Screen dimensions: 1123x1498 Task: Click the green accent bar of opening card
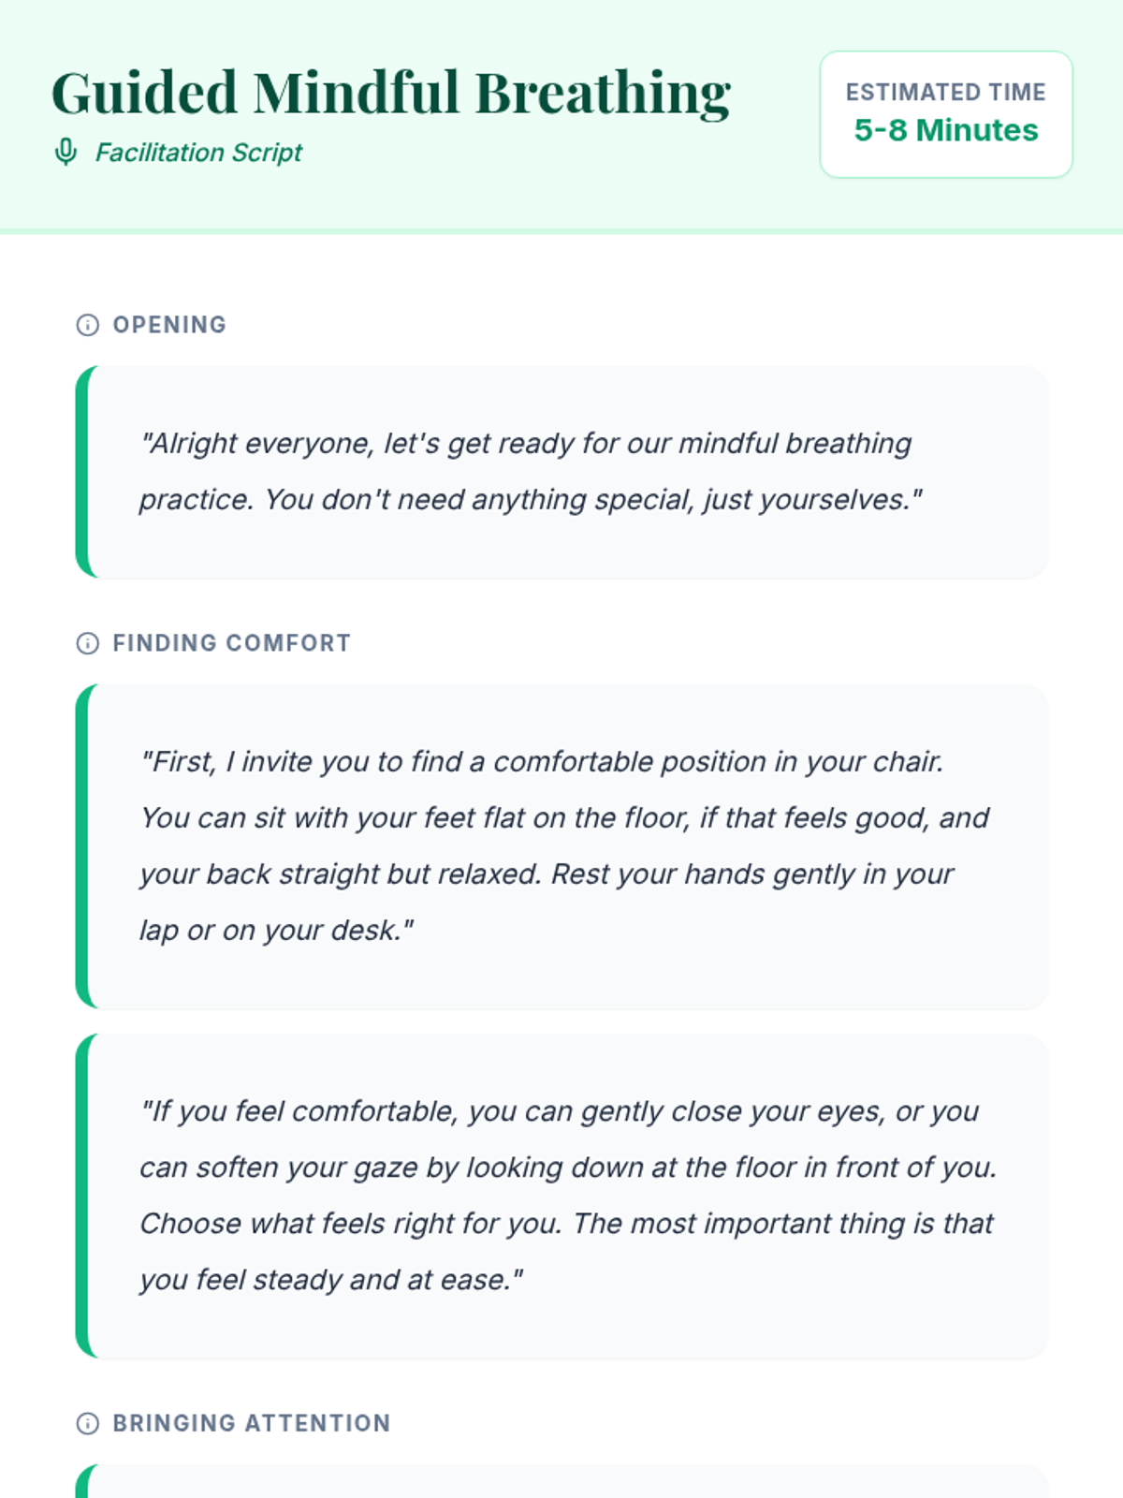81,472
